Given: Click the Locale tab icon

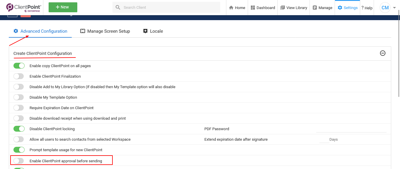Looking at the screenshot, I should coord(145,31).
